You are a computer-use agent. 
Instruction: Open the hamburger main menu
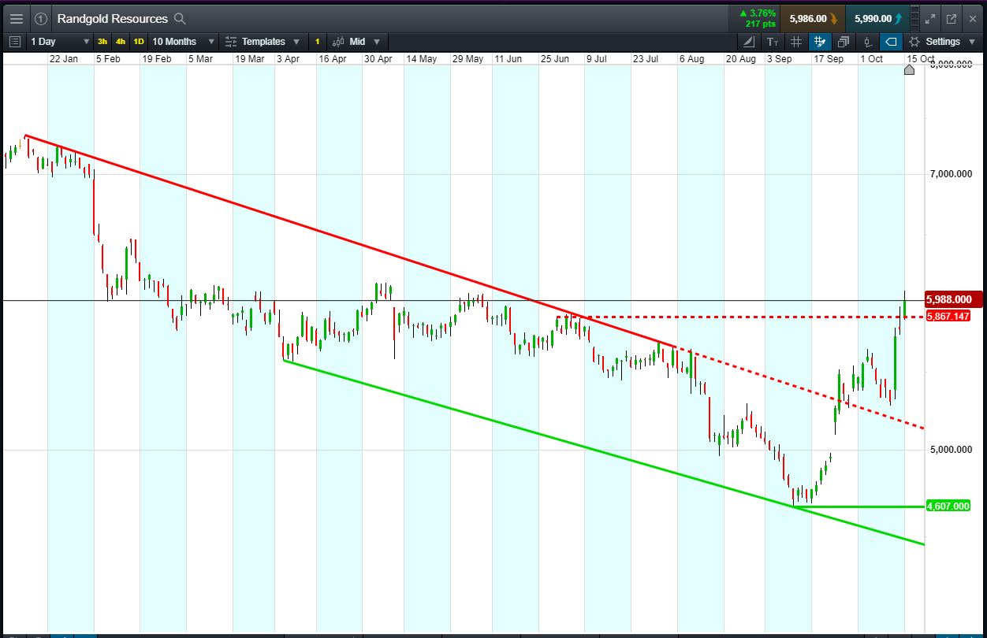pyautogui.click(x=17, y=19)
